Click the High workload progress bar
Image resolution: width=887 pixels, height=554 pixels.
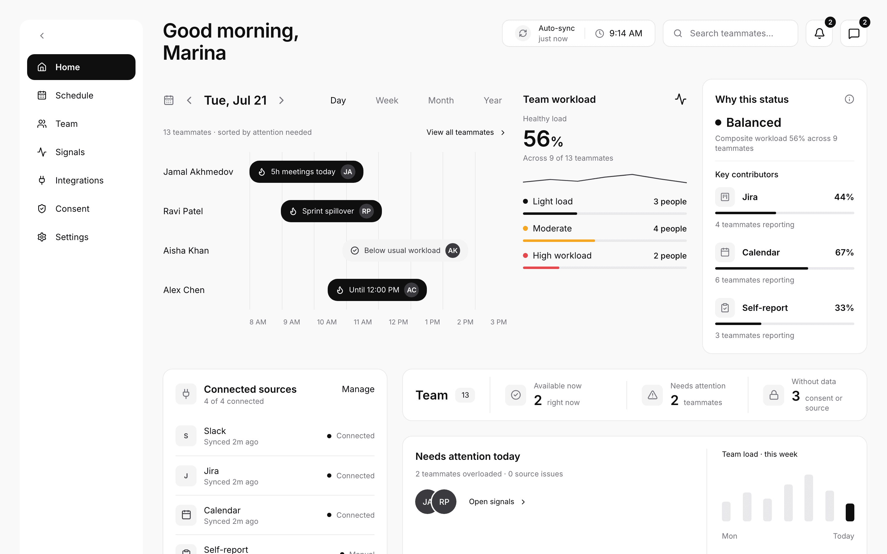(x=605, y=268)
